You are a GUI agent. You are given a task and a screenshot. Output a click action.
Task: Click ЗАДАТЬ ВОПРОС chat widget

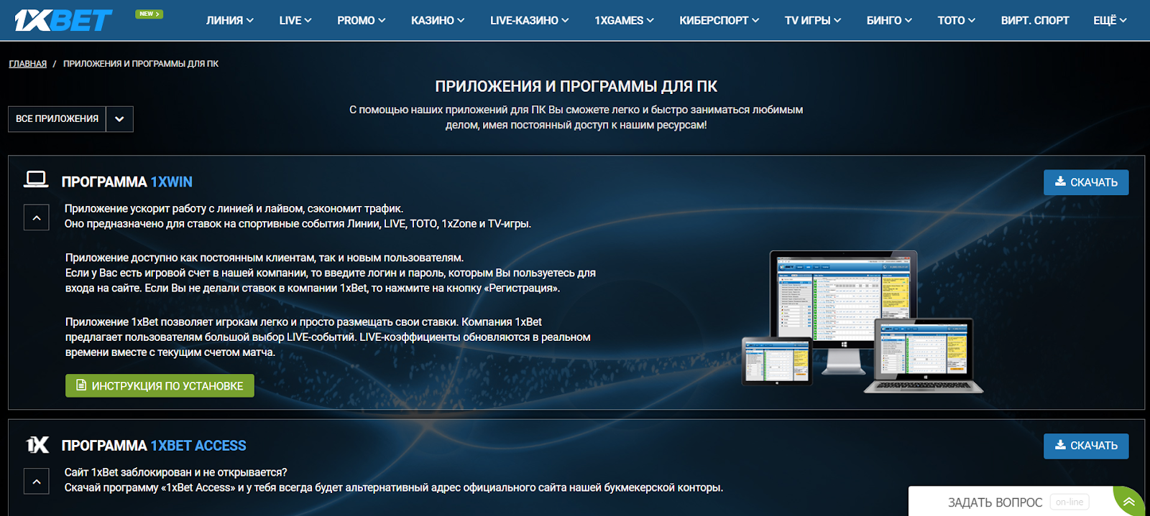995,502
